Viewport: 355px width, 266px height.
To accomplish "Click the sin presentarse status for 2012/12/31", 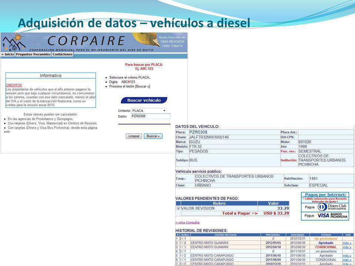I will point(326,239).
